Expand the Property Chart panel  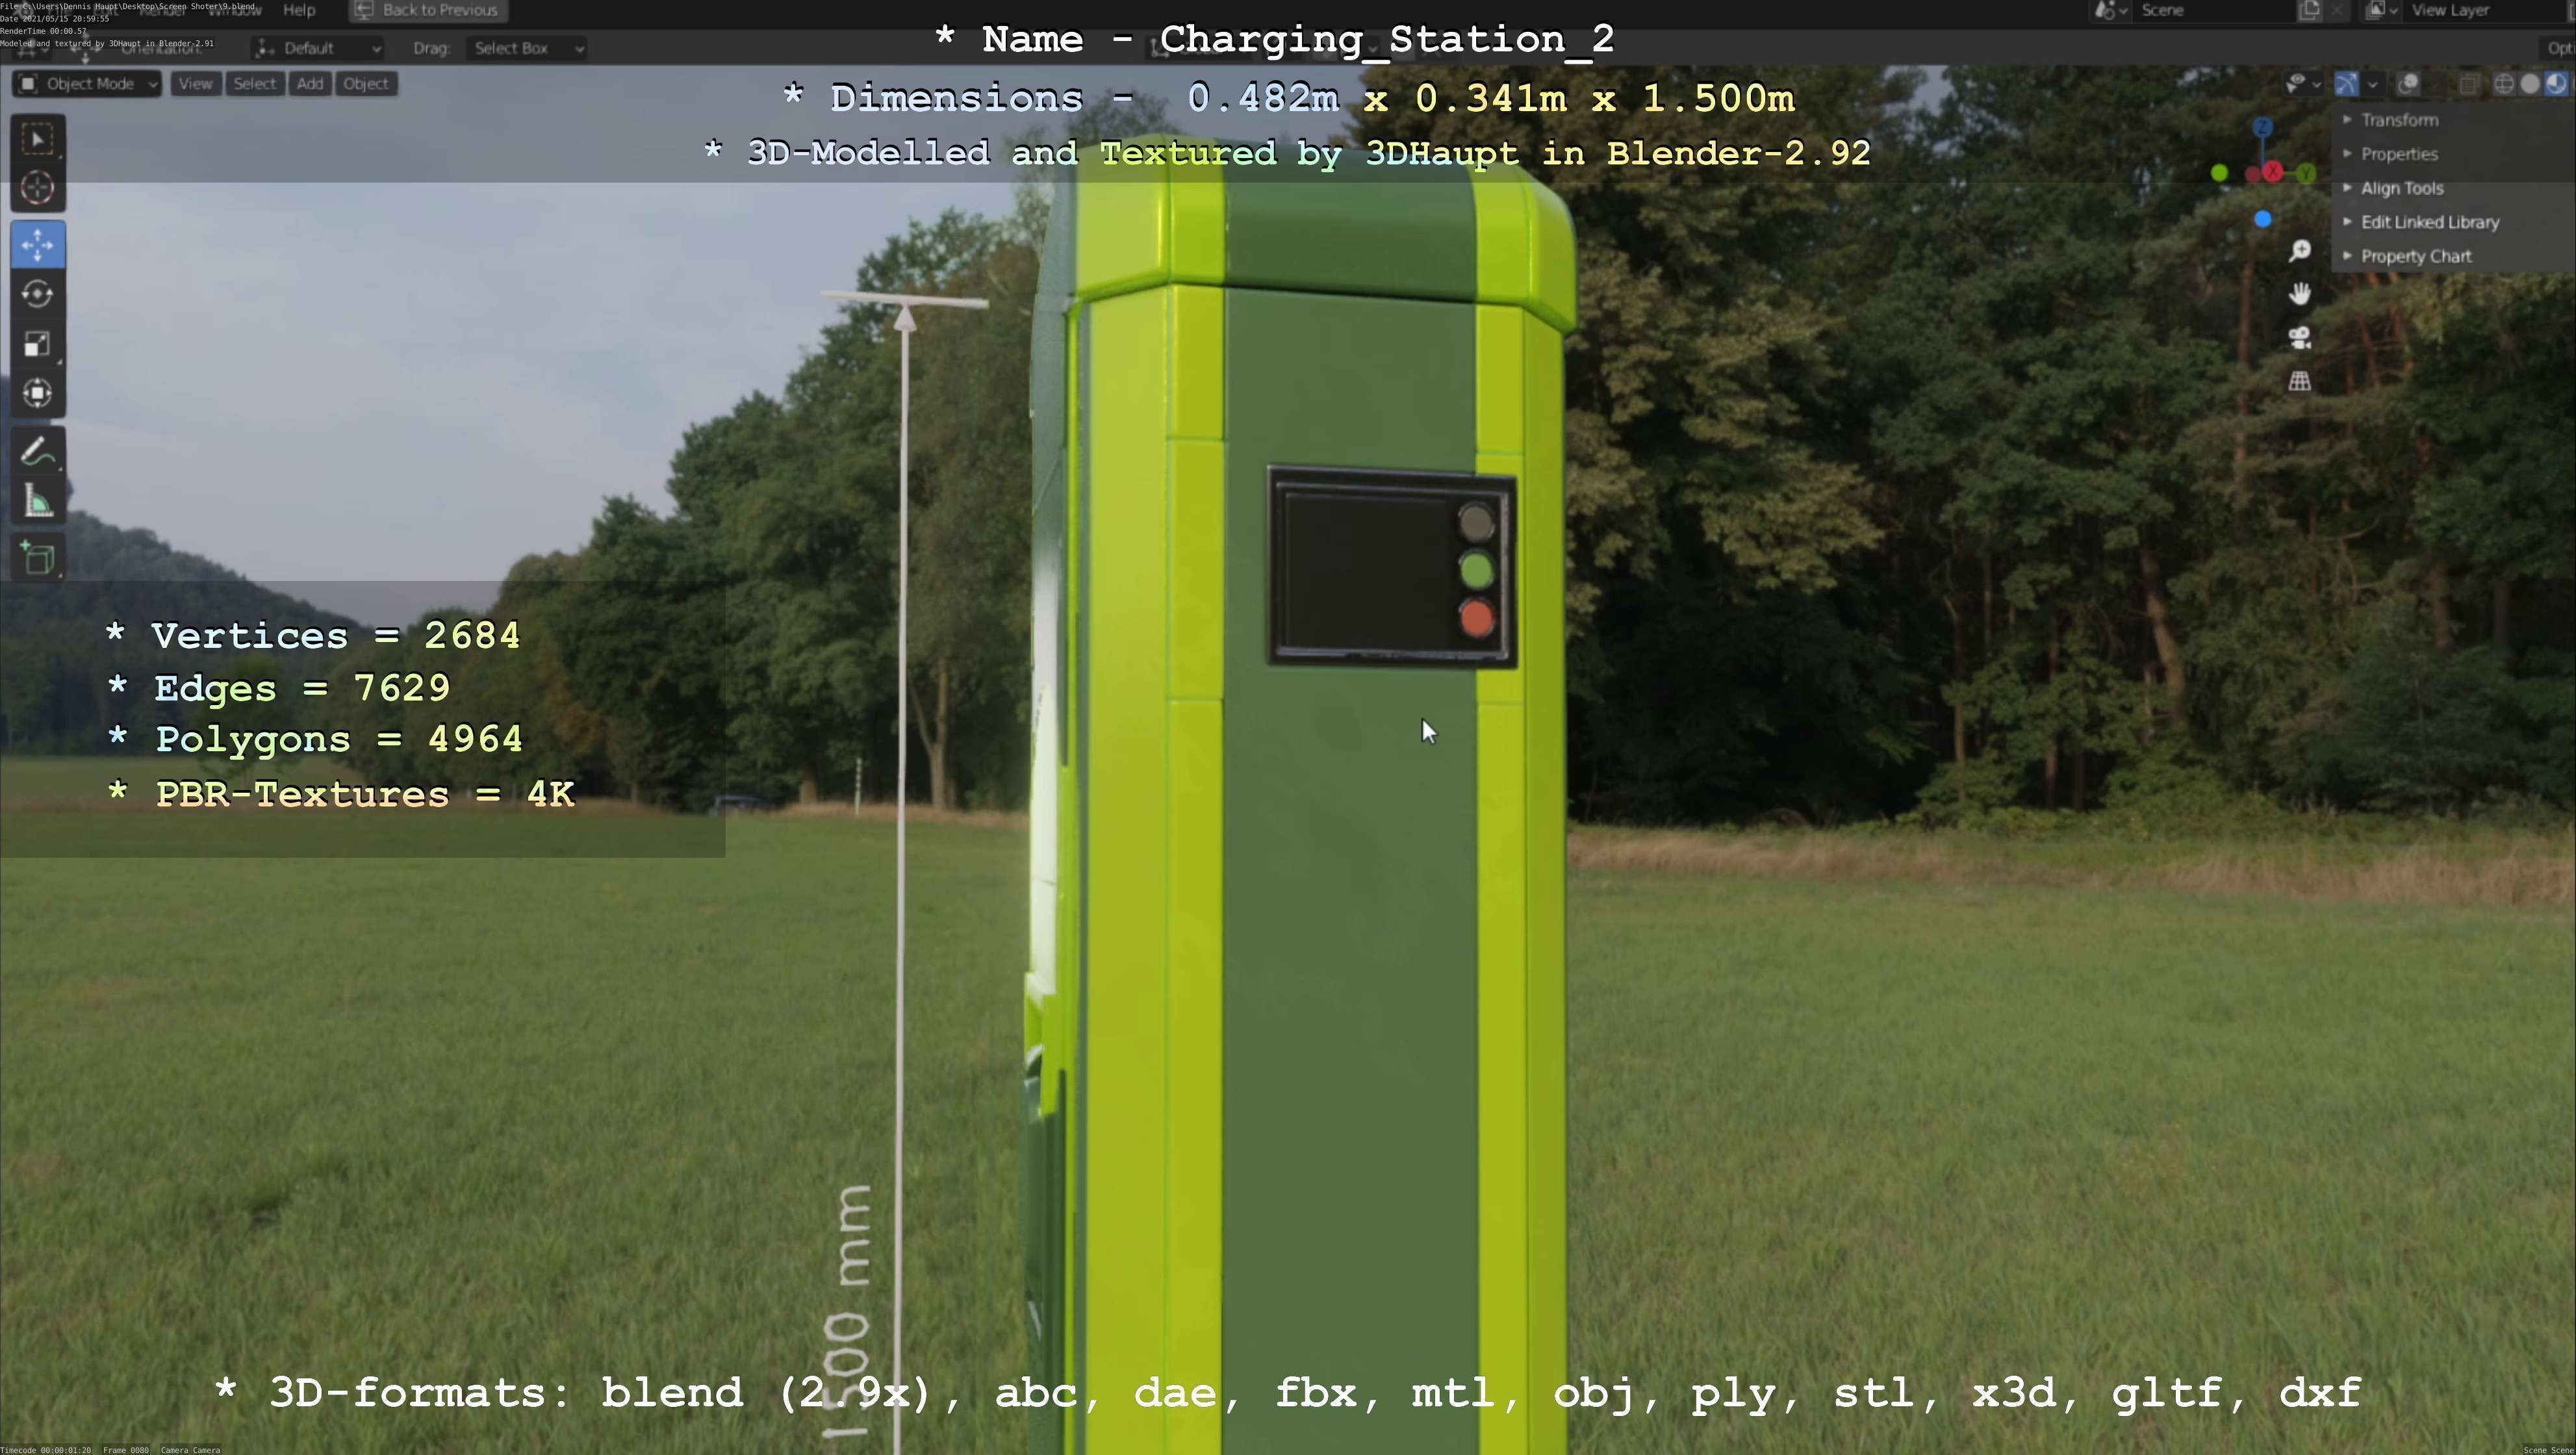(x=2416, y=256)
